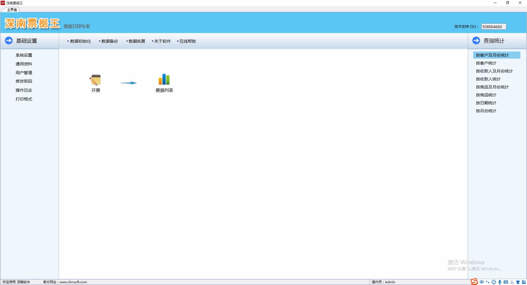Open the 在线帮助 menu item

tap(188, 41)
